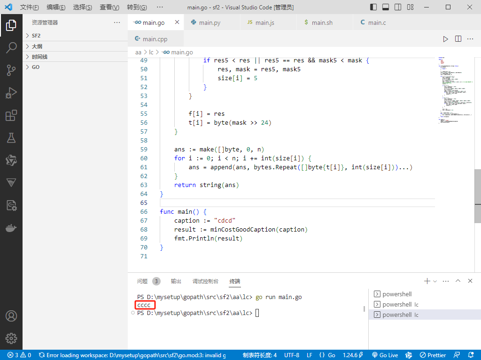Toggle primary side bar layout icon
The height and width of the screenshot is (360, 481).
(x=373, y=7)
